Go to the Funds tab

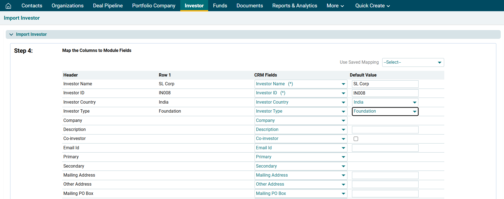pos(220,6)
